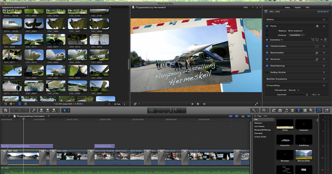
Task: Toggle viewer full screen playback
Action: point(256,104)
